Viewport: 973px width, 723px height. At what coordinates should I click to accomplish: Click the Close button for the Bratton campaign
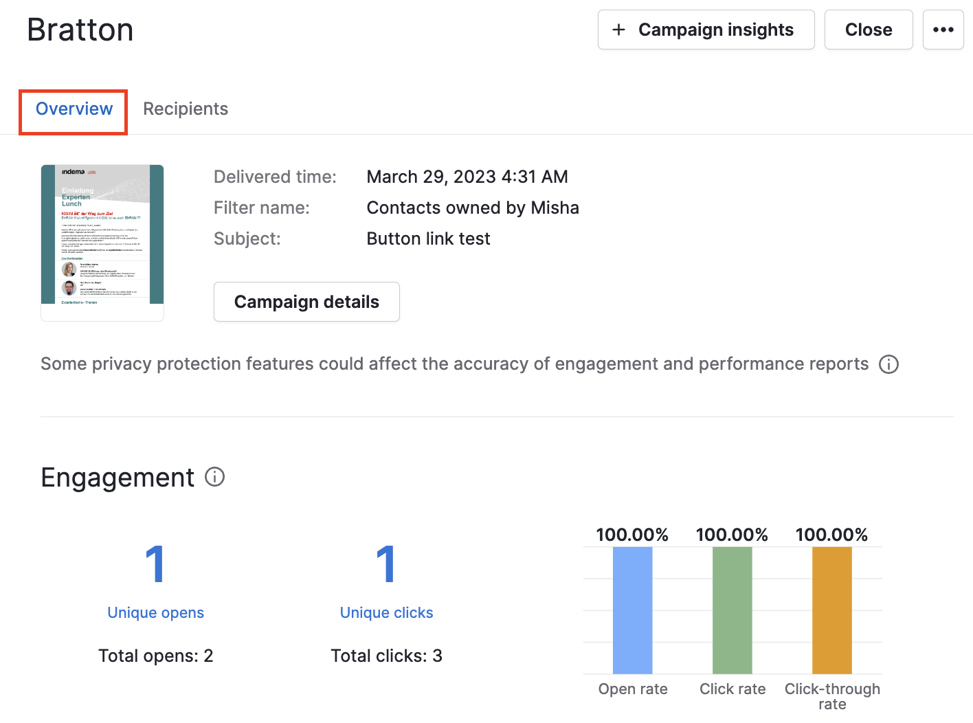pos(868,30)
